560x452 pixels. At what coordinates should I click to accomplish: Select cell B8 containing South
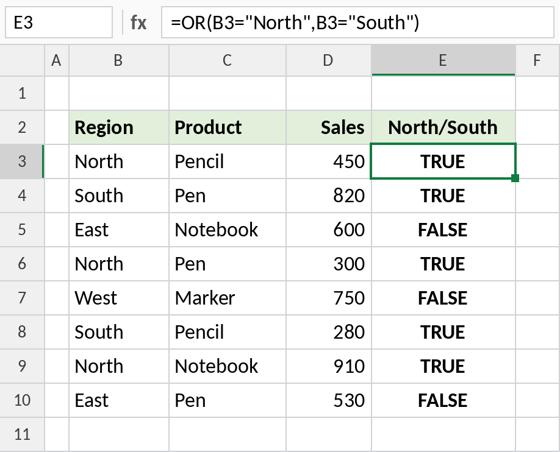118,332
